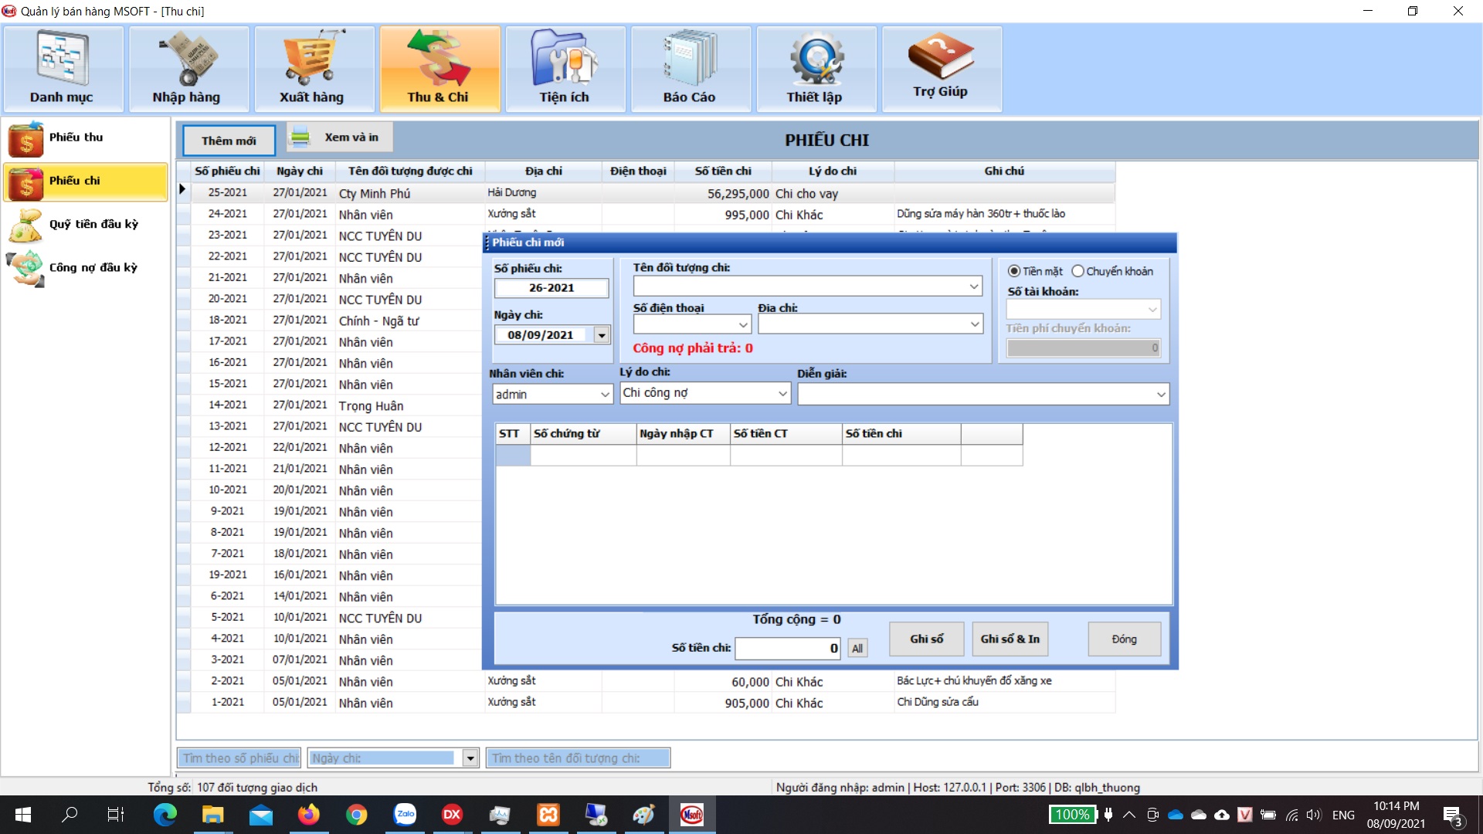Expand the Nhân viên chi dropdown
Image resolution: width=1483 pixels, height=834 pixels.
click(605, 395)
